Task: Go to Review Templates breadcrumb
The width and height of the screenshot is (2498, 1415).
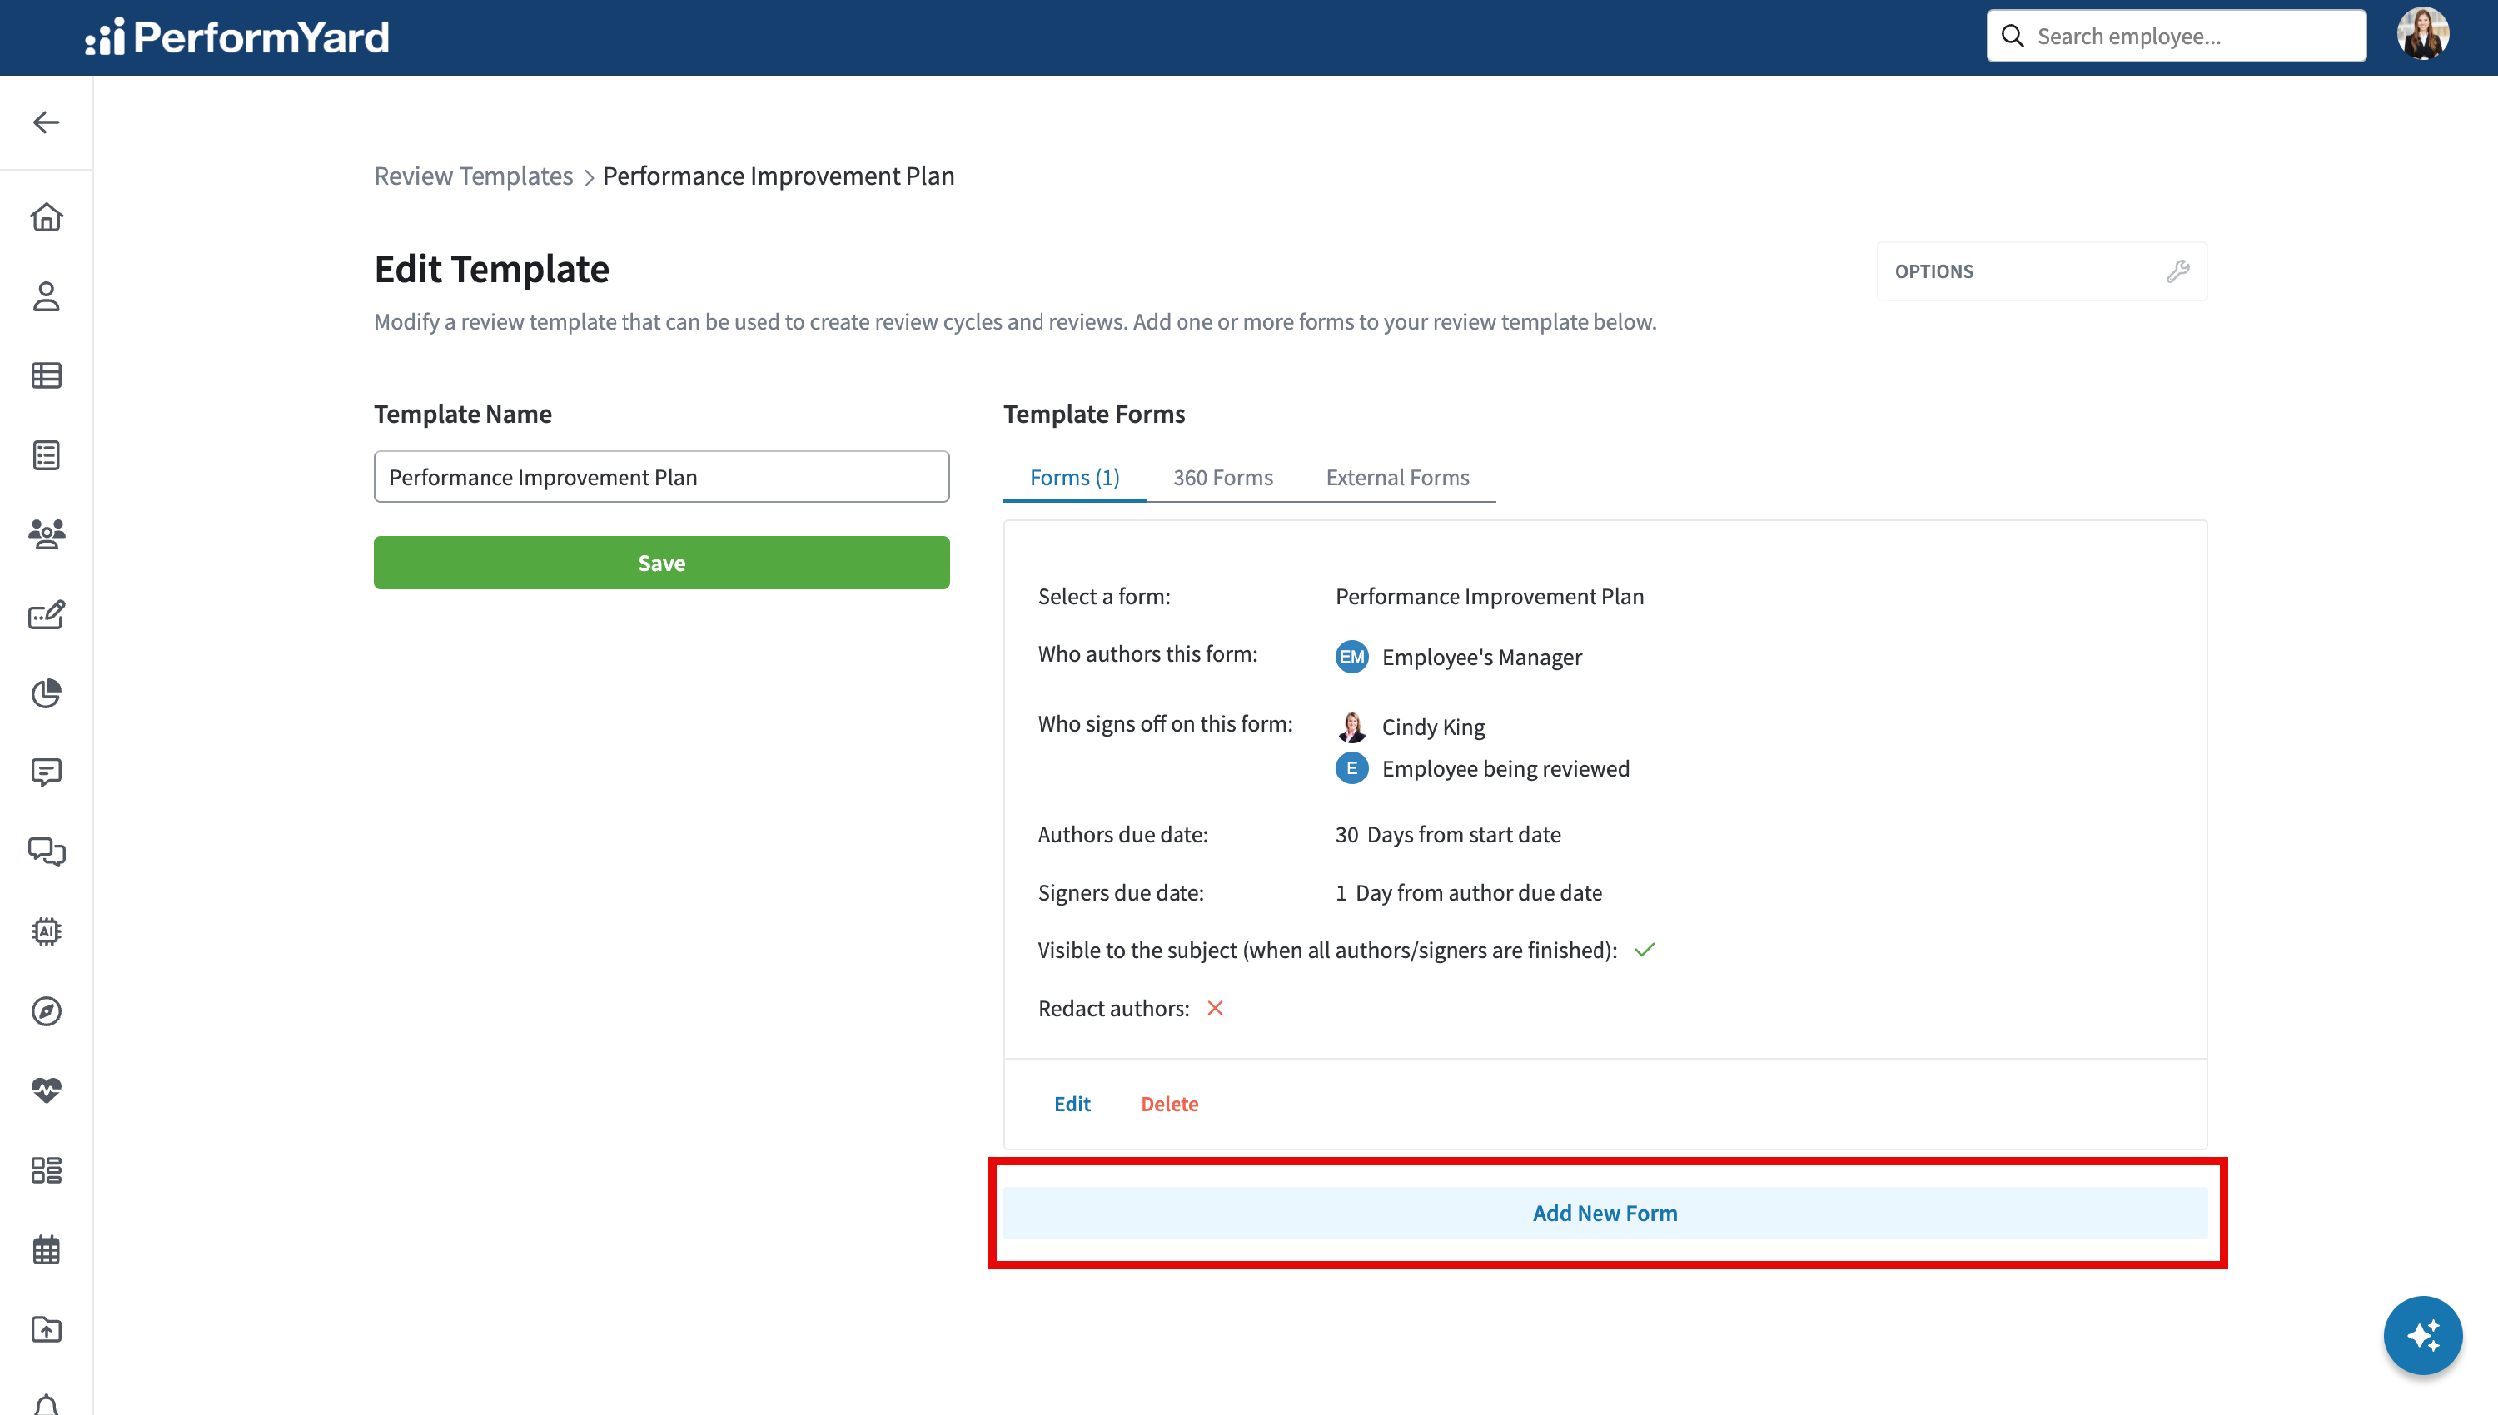Action: point(473,176)
